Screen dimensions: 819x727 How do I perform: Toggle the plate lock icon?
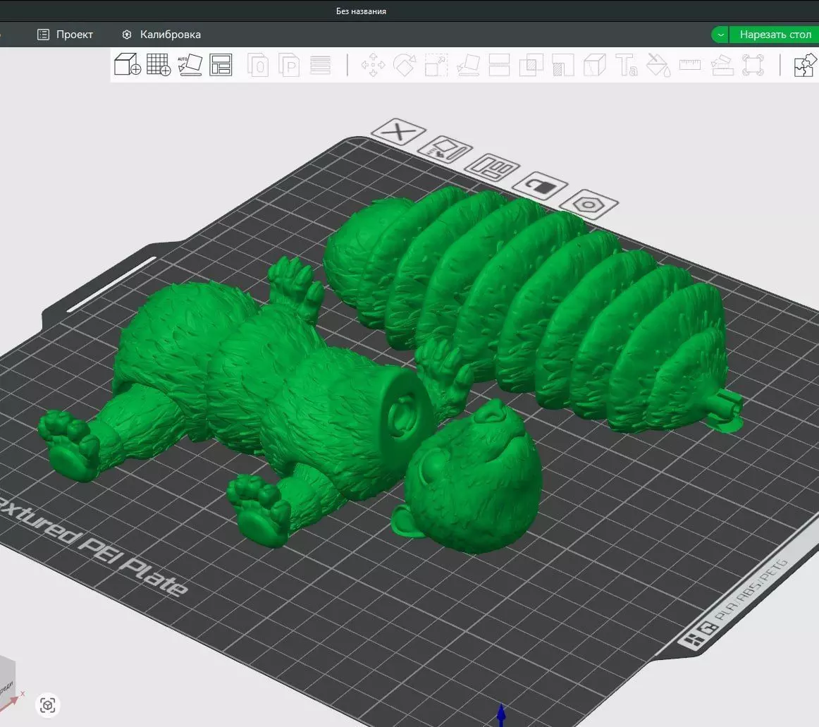(x=540, y=185)
